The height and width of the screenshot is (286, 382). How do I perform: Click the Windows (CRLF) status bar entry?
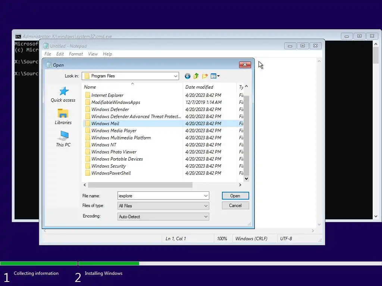click(x=251, y=239)
